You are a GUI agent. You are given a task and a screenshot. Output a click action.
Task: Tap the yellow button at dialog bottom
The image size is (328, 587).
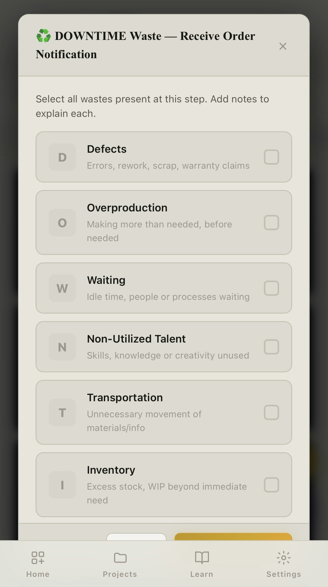click(x=233, y=537)
